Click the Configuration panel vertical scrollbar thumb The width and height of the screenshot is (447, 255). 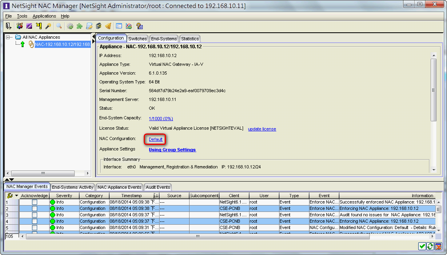coord(433,90)
